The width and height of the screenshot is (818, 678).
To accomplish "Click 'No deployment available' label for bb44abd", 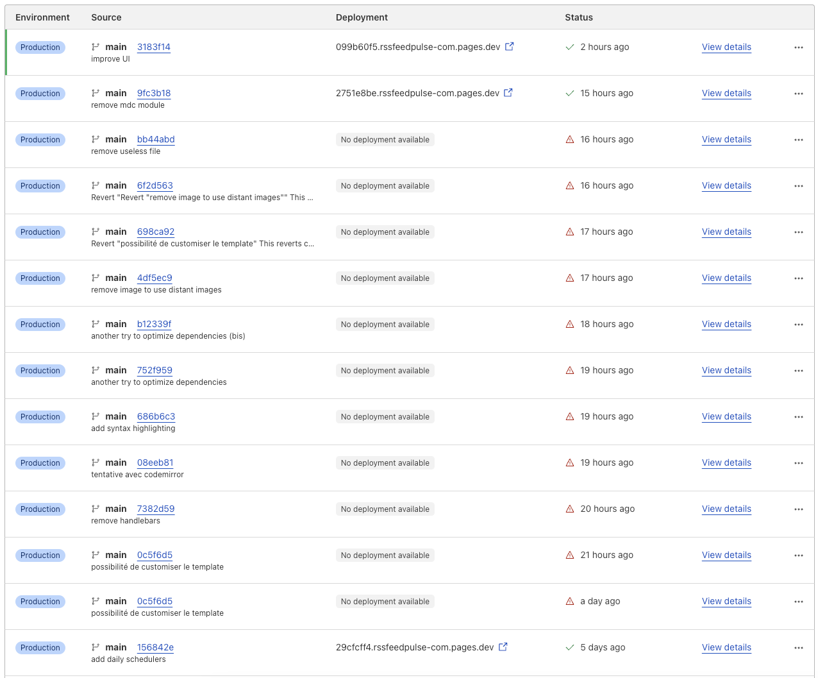I will click(x=385, y=140).
